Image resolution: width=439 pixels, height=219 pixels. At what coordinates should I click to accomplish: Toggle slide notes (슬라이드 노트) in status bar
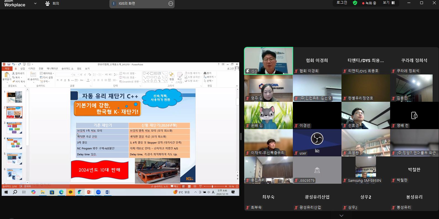(159, 186)
